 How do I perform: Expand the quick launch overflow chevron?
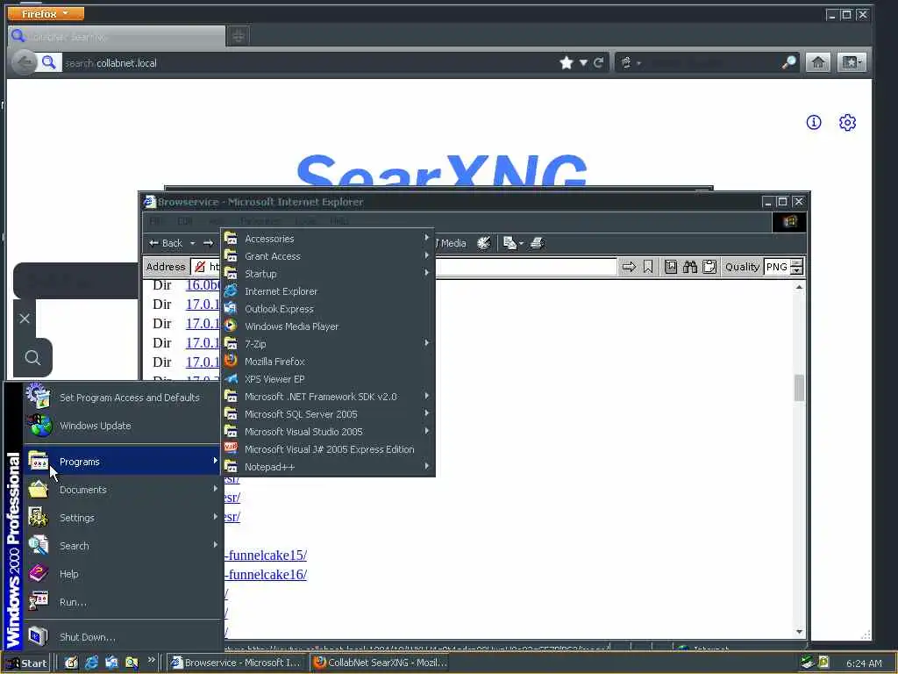tap(151, 660)
